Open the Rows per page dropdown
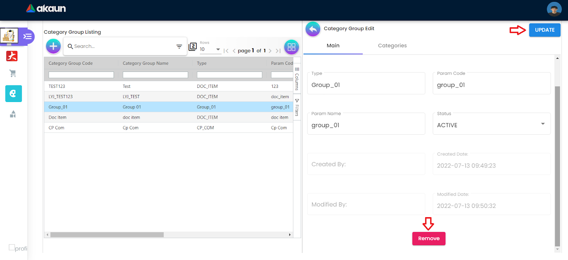 210,50
